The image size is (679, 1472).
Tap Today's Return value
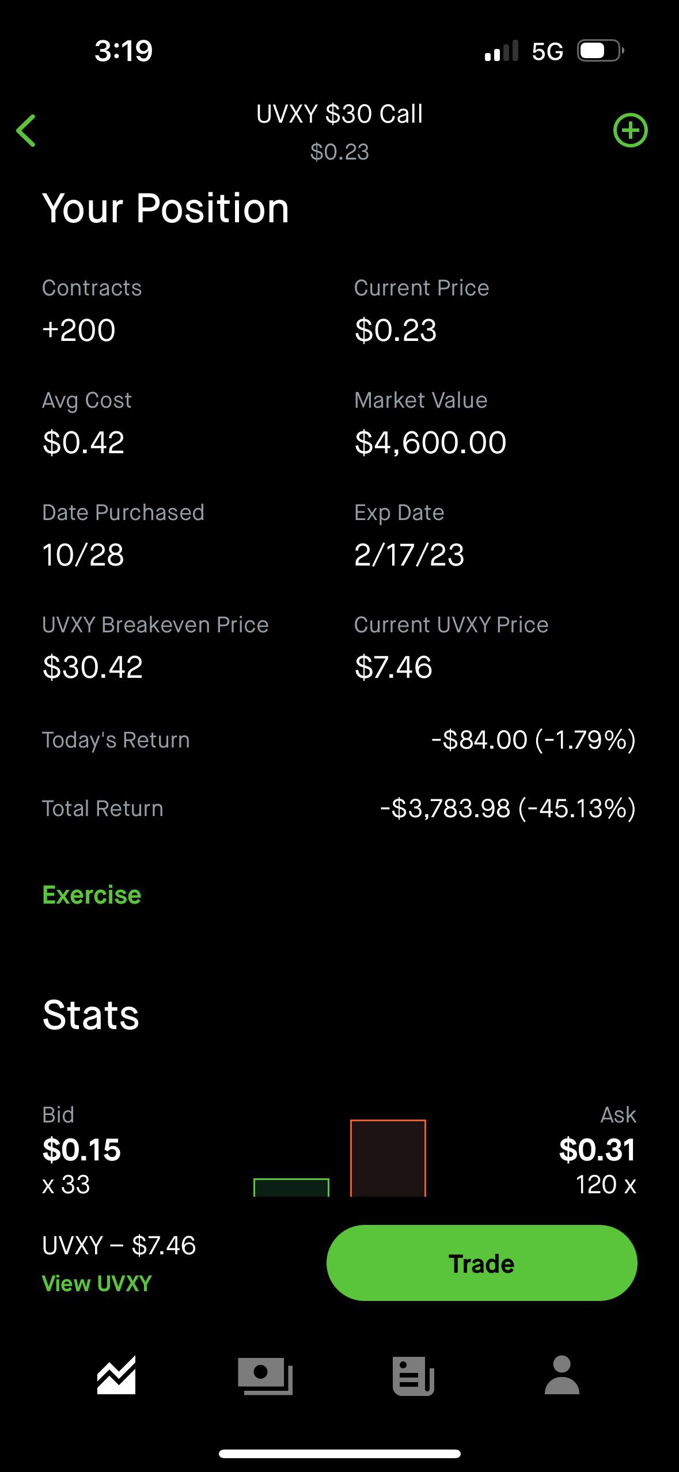pyautogui.click(x=533, y=740)
